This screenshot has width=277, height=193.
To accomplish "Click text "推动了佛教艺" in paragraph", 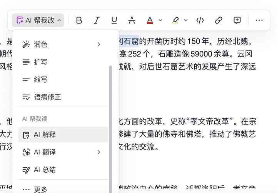I will [x=233, y=134].
